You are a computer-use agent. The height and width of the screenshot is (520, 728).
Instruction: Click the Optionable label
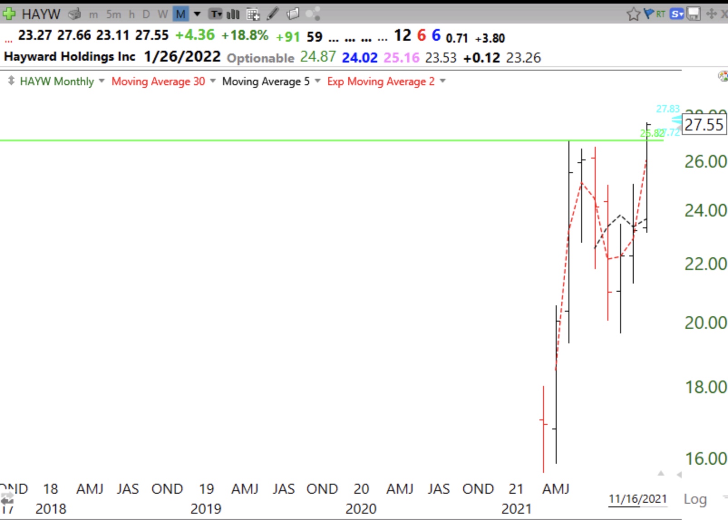click(x=260, y=58)
